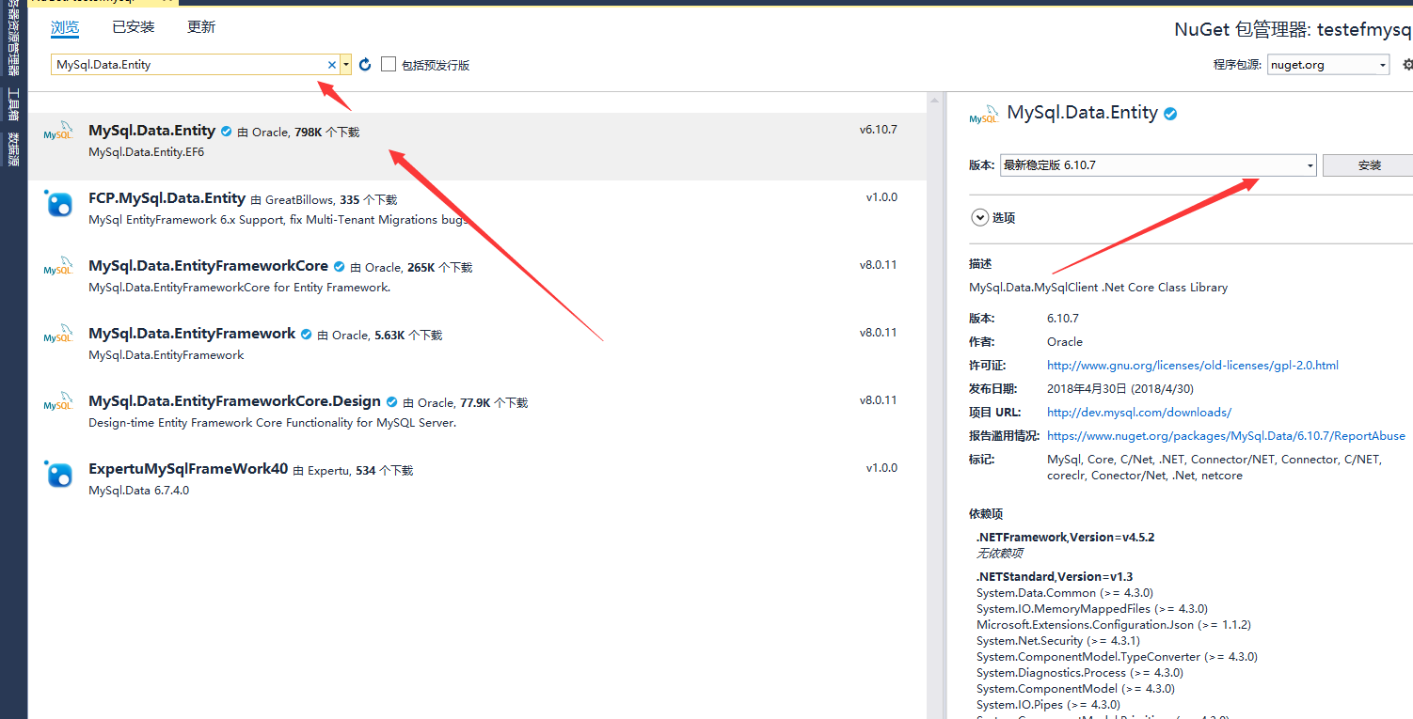Click the .NETFramework,Version=v4.5.2 dependency heading

pyautogui.click(x=1065, y=538)
